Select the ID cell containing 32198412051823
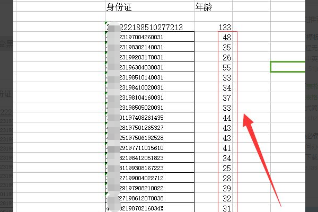318x212 pixels. tap(149, 157)
